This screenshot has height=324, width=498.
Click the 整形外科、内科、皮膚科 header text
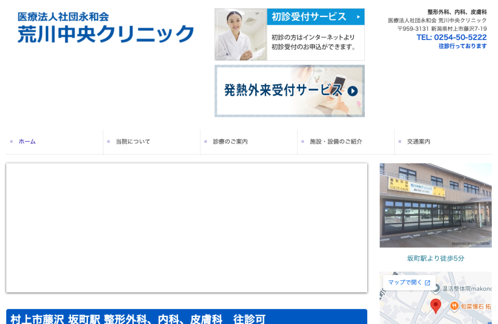tap(457, 12)
